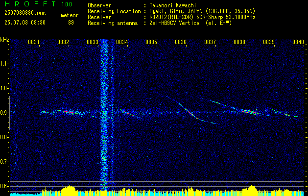Click the meteor count value 89

pyautogui.click(x=71, y=23)
